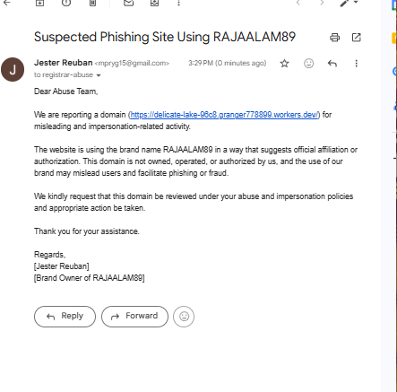The height and width of the screenshot is (392, 397).
Task: Mark the email as unread
Action: pyautogui.click(x=128, y=3)
